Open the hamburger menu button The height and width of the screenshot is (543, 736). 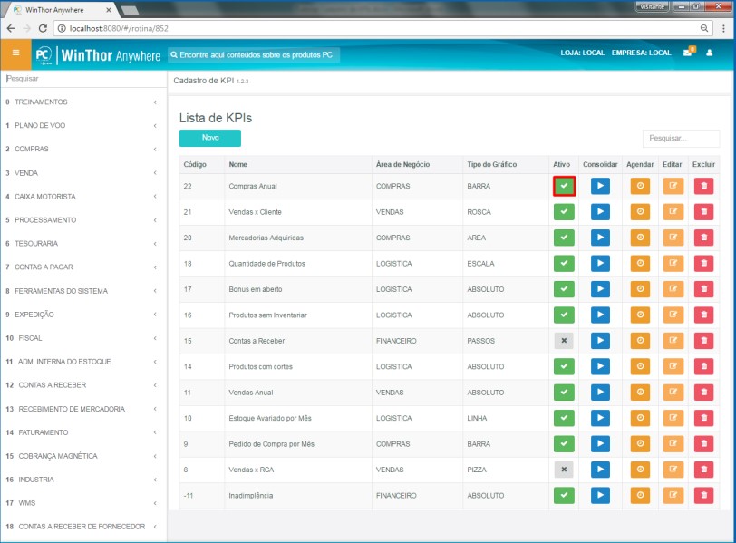(x=15, y=53)
